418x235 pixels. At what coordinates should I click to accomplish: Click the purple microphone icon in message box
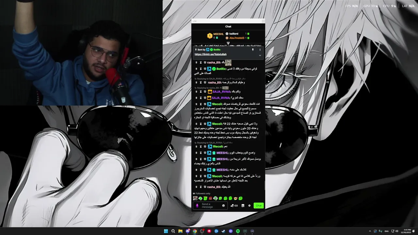click(197, 206)
